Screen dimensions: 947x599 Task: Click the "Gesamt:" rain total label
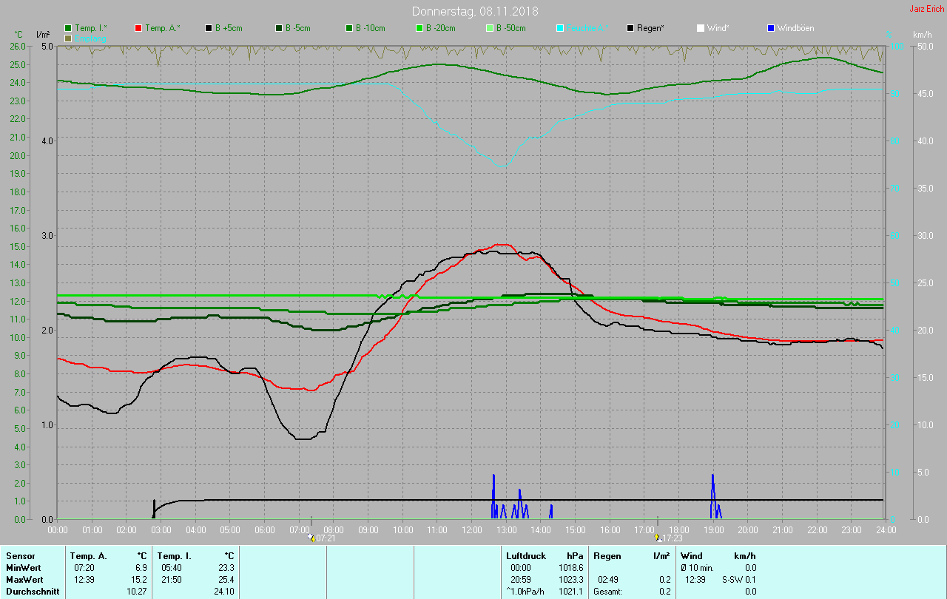pyautogui.click(x=608, y=591)
